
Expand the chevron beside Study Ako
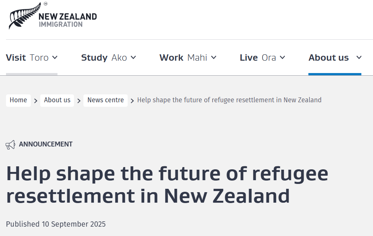pos(133,57)
